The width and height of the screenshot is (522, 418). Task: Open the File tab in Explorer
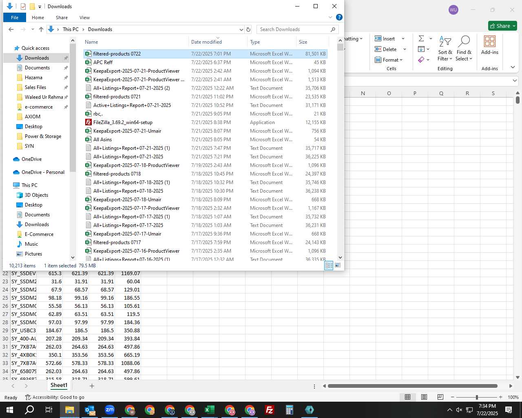[15, 18]
